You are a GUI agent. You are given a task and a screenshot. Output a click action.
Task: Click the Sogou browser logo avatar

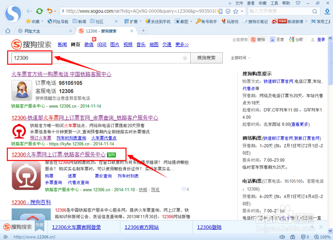tap(13, 14)
